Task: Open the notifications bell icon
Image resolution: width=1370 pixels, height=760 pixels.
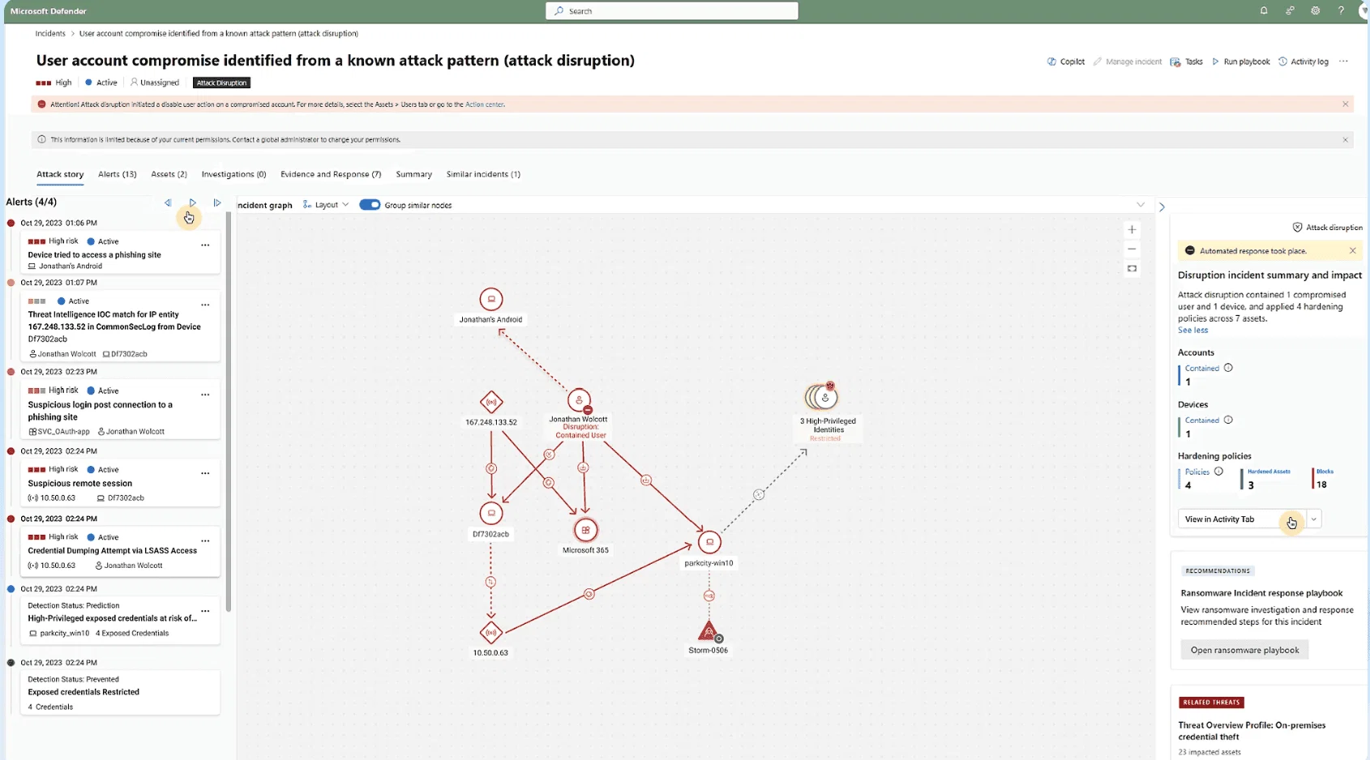Action: click(1264, 11)
